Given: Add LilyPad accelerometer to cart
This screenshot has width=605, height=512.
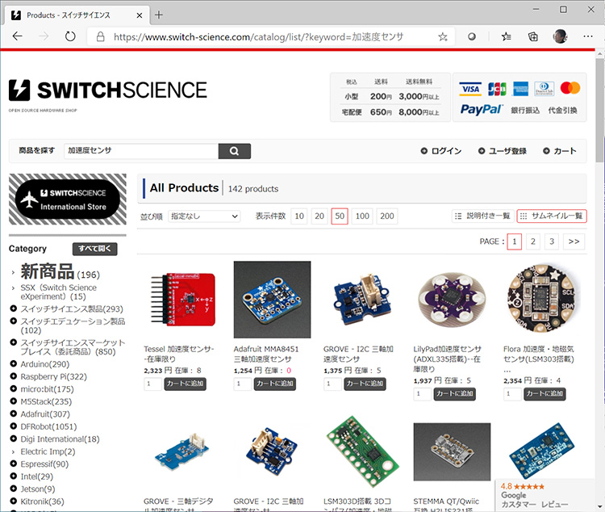Looking at the screenshot, I should pos(454,394).
